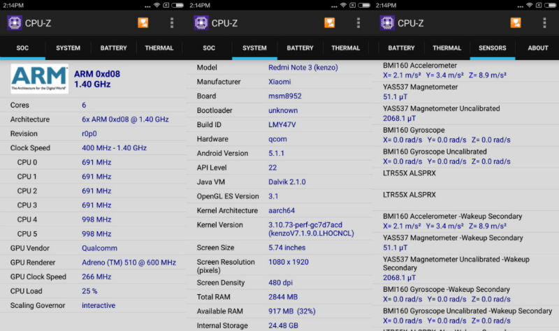
Task: Tap the orange validation icon on middle screen
Action: (329, 23)
